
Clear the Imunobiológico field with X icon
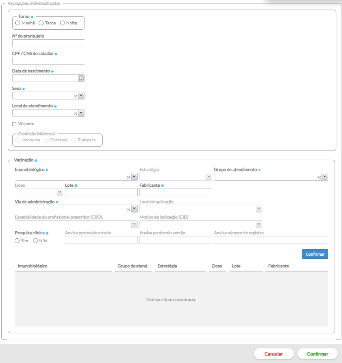129,177
